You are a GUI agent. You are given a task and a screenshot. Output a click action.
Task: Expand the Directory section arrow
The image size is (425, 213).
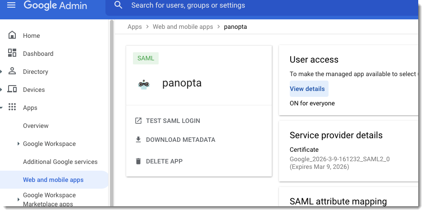point(2,72)
